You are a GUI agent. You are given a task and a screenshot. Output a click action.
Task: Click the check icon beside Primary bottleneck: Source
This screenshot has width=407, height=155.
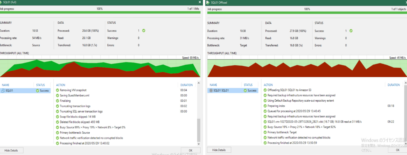click(57, 133)
